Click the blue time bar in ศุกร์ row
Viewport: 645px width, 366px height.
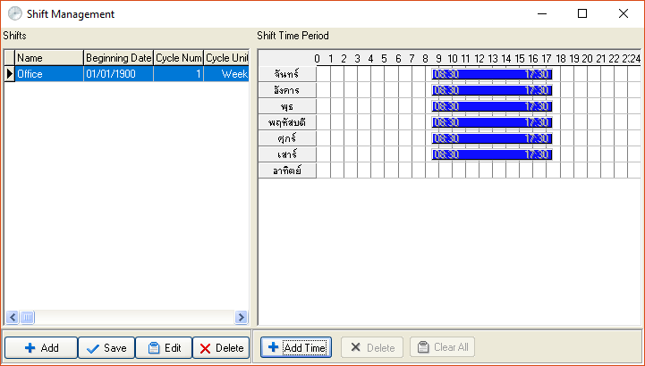click(x=492, y=138)
